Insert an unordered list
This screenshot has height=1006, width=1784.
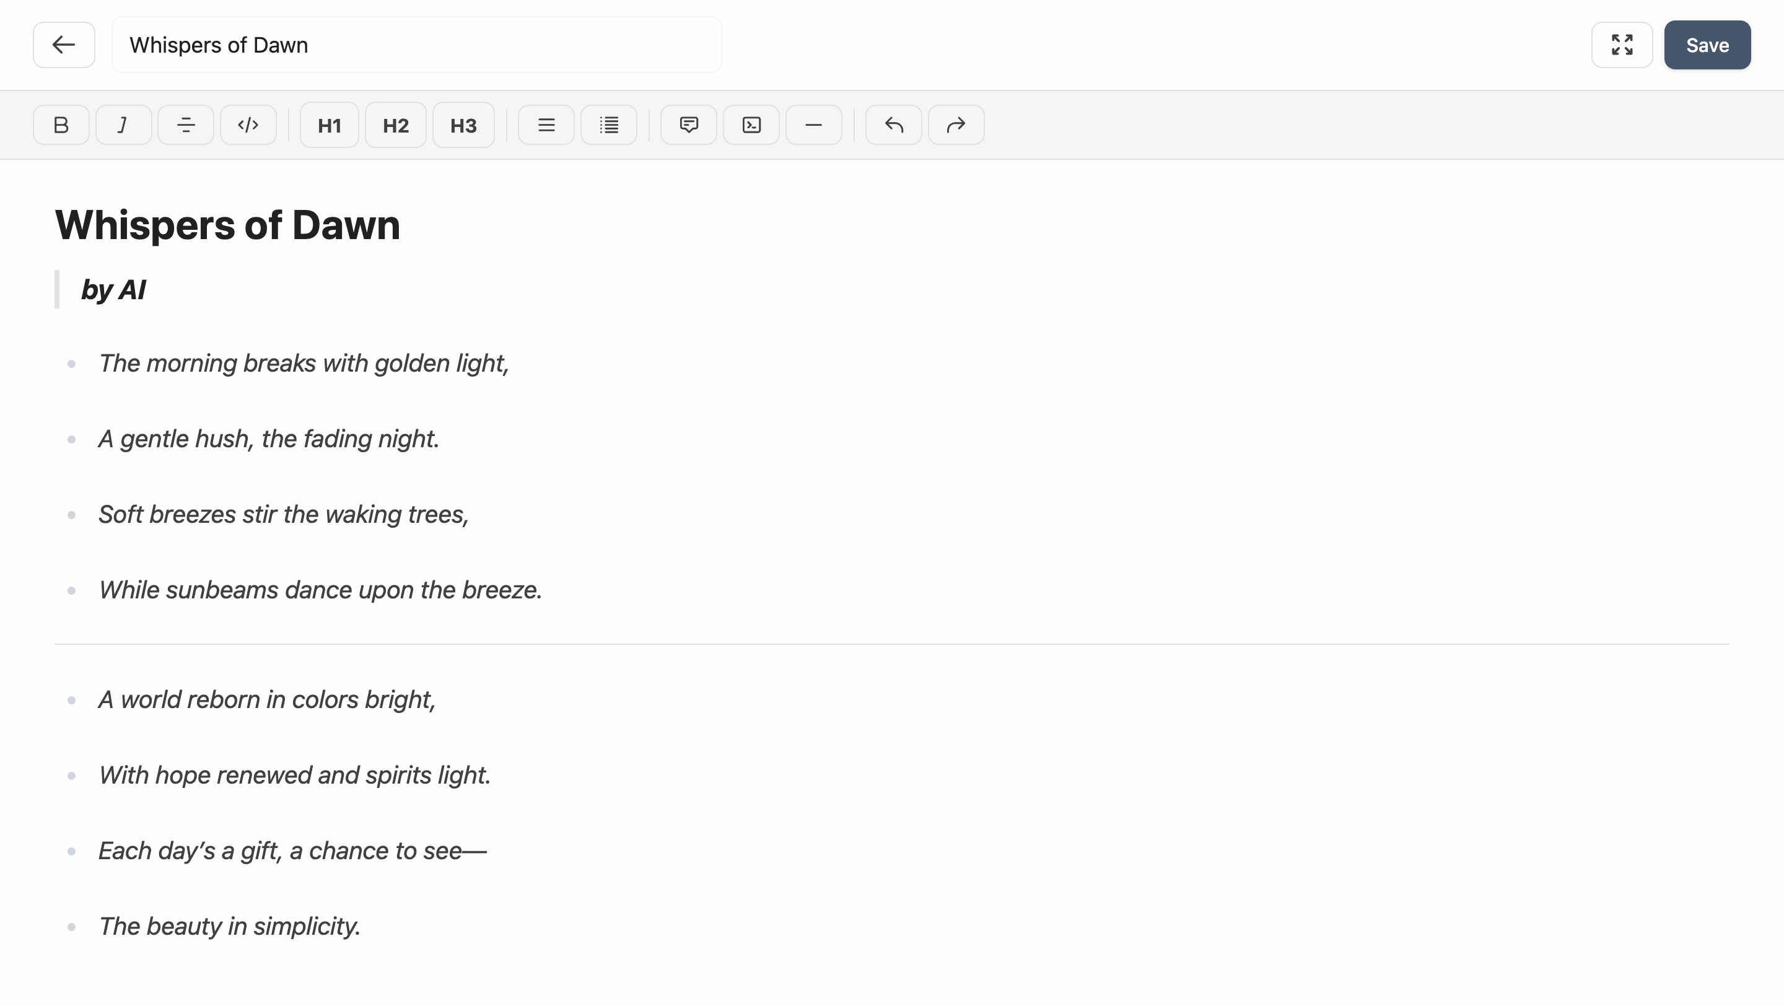pos(546,125)
